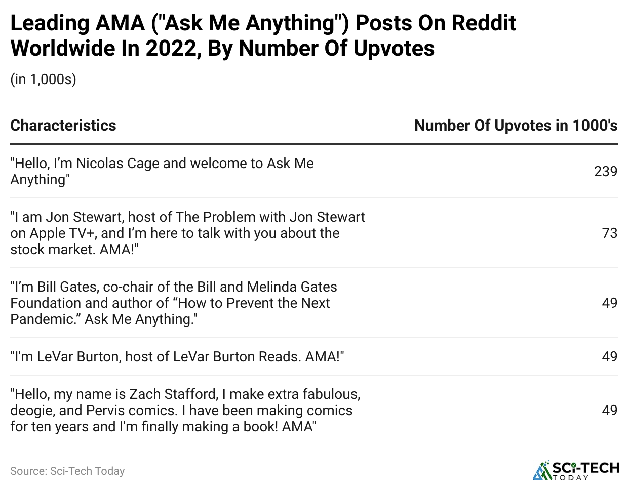Sort by the Characteristics column header
This screenshot has width=628, height=488.
pos(63,126)
